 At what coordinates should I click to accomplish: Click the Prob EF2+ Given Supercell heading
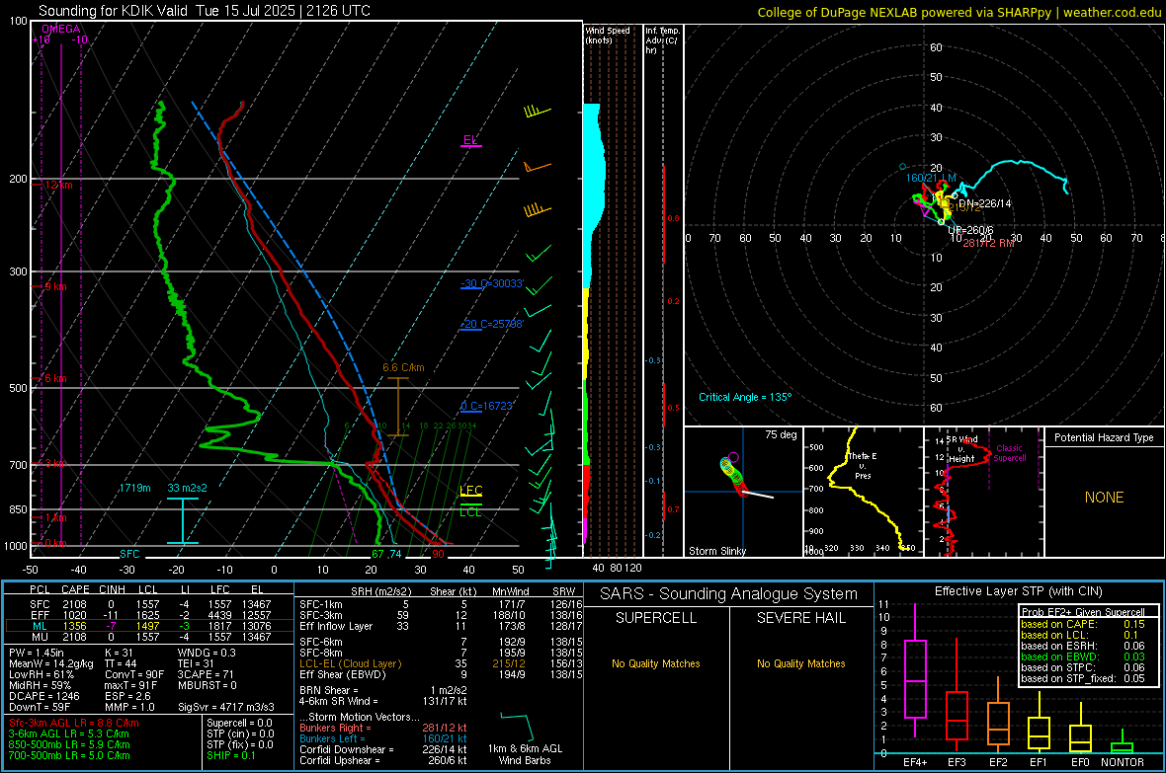click(1083, 612)
